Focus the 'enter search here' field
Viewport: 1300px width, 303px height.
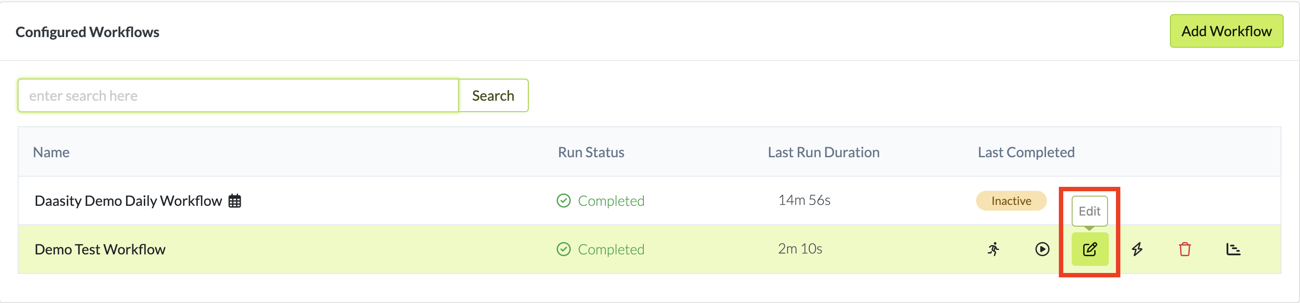pyautogui.click(x=238, y=95)
